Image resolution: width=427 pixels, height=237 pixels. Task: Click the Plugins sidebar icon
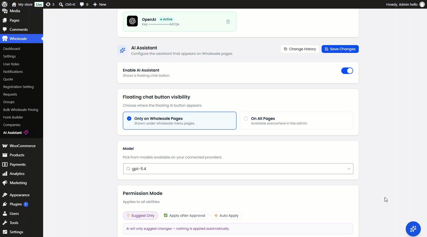pyautogui.click(x=5, y=204)
